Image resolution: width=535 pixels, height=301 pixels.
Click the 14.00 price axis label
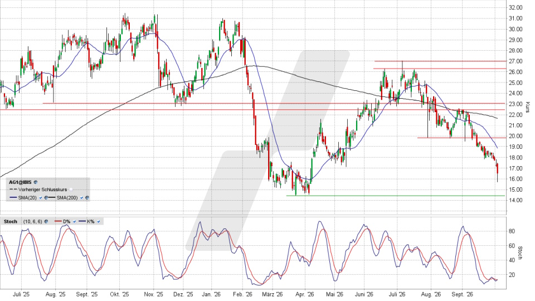click(515, 200)
